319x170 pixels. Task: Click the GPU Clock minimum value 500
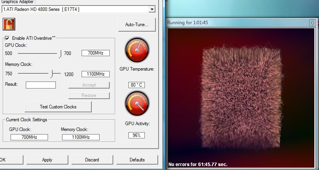point(9,53)
